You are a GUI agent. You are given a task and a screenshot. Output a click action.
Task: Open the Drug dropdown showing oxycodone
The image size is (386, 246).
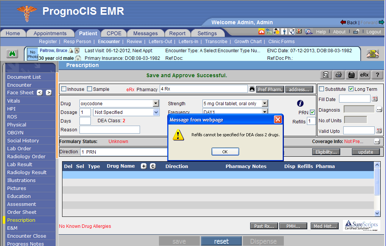156,103
